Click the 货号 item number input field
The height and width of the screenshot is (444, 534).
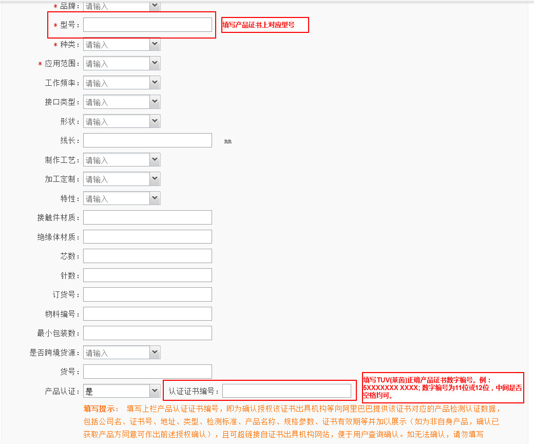147,371
